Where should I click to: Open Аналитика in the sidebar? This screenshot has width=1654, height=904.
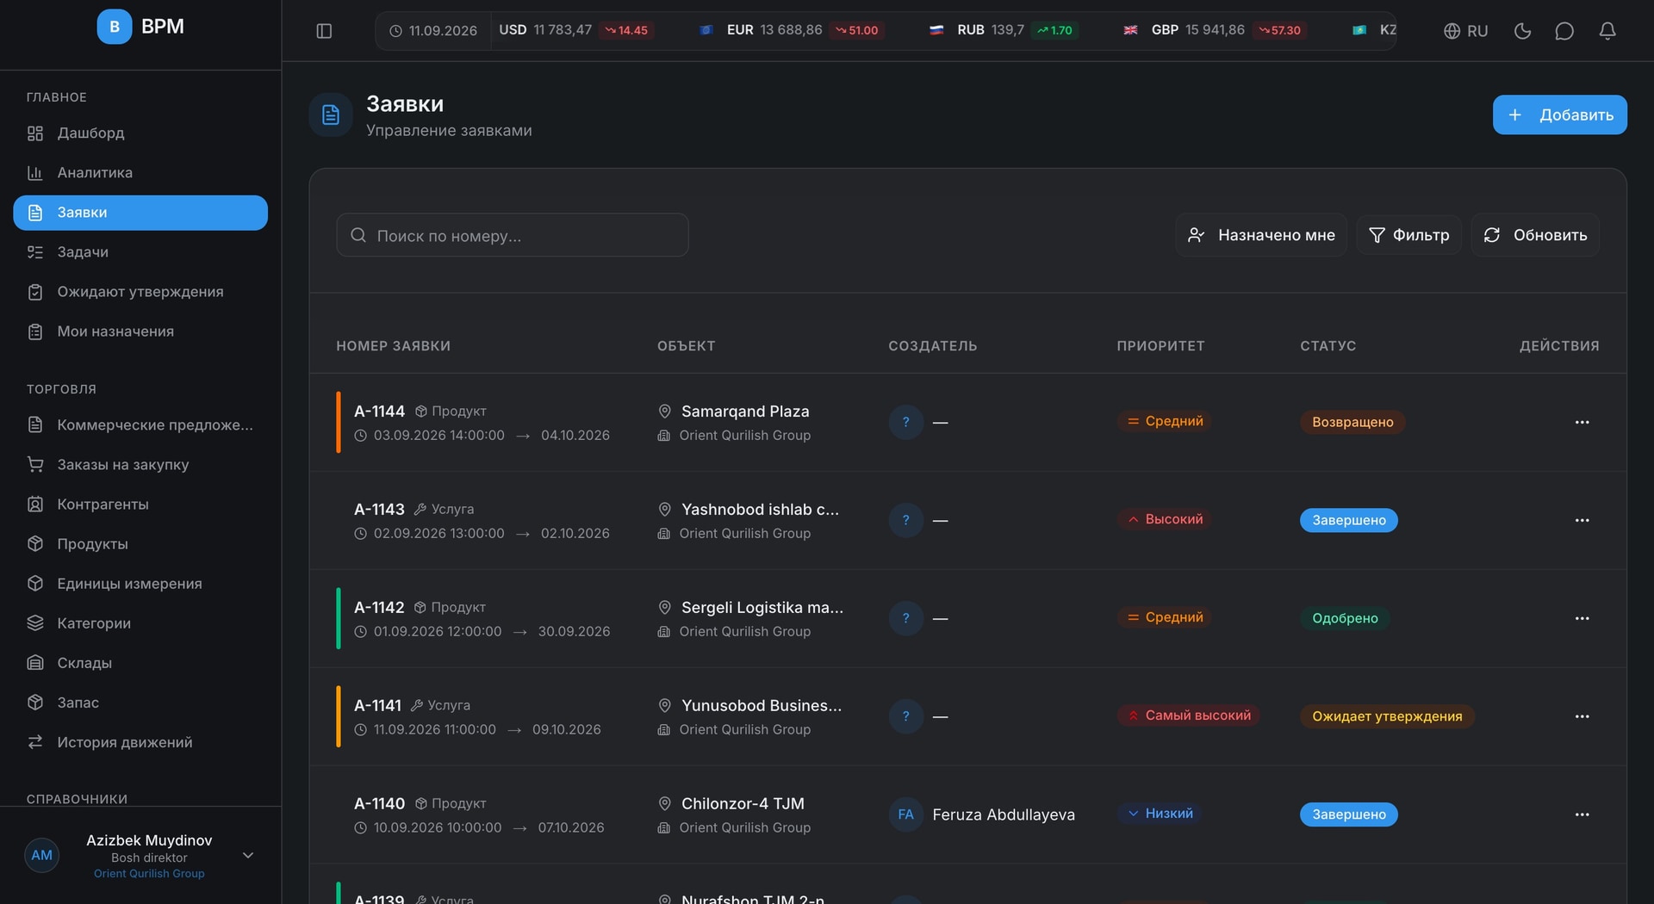pos(140,173)
